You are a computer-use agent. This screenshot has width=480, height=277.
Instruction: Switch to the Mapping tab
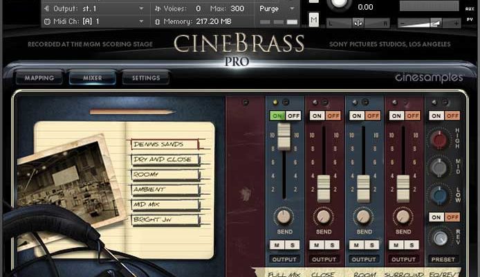39,78
